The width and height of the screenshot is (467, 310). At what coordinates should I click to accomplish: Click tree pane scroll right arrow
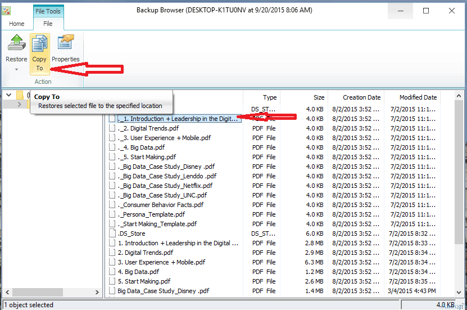click(x=97, y=292)
